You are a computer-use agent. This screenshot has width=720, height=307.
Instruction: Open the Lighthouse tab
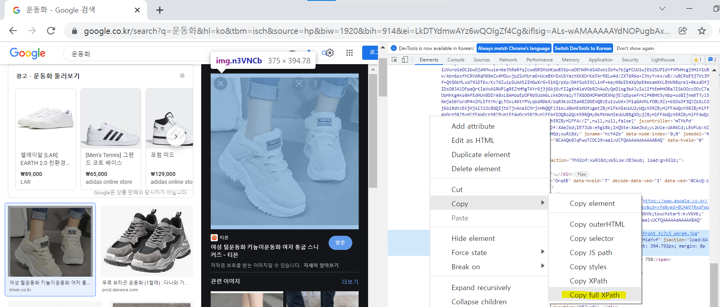pos(663,60)
